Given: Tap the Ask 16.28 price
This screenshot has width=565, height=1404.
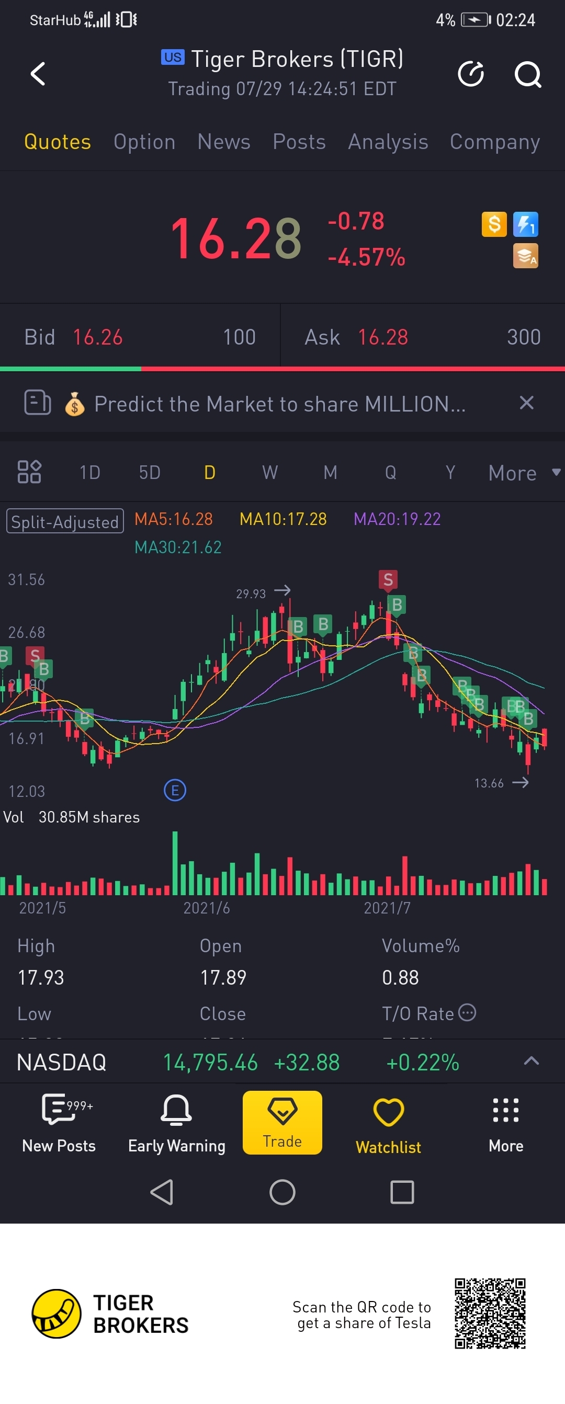Looking at the screenshot, I should tap(383, 337).
